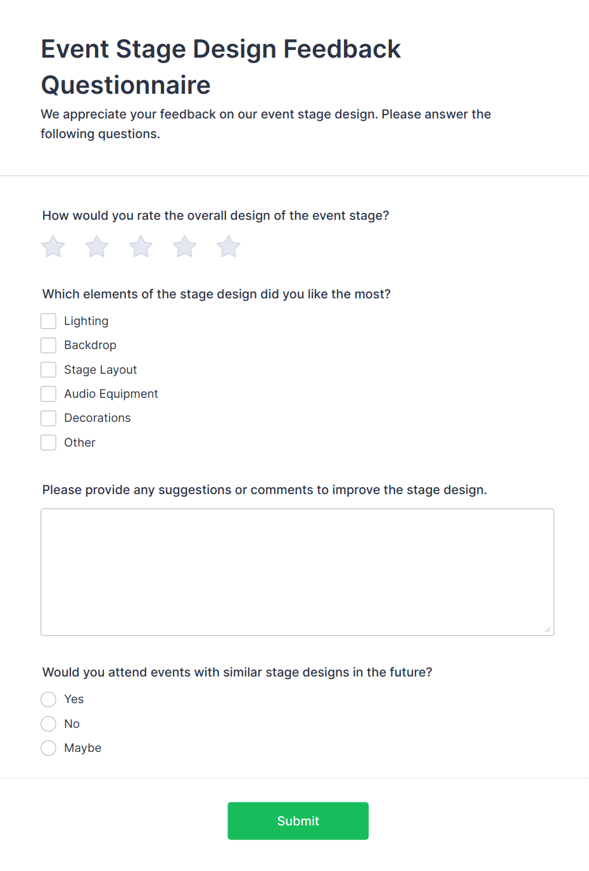Click the stage elements question text

click(217, 294)
